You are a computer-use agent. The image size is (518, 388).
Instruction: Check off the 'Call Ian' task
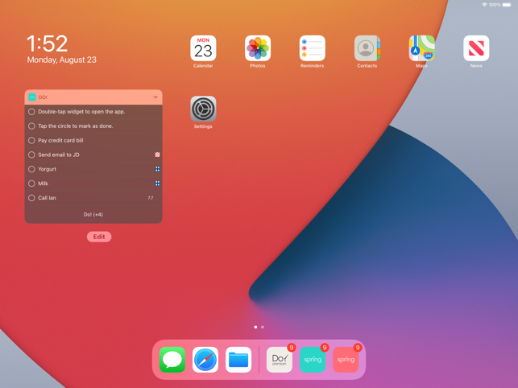click(x=31, y=198)
